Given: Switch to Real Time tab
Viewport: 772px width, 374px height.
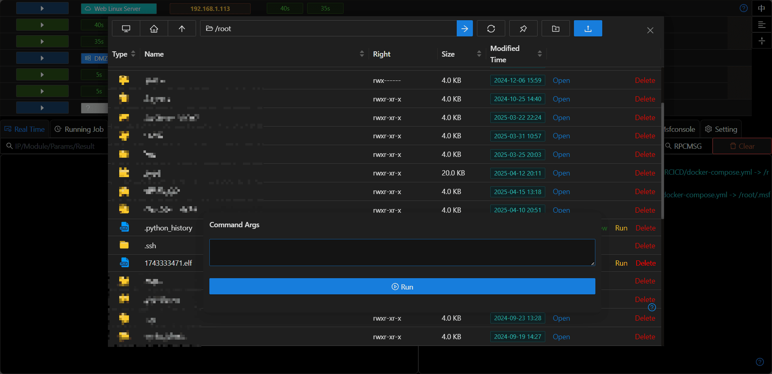Looking at the screenshot, I should (x=25, y=129).
